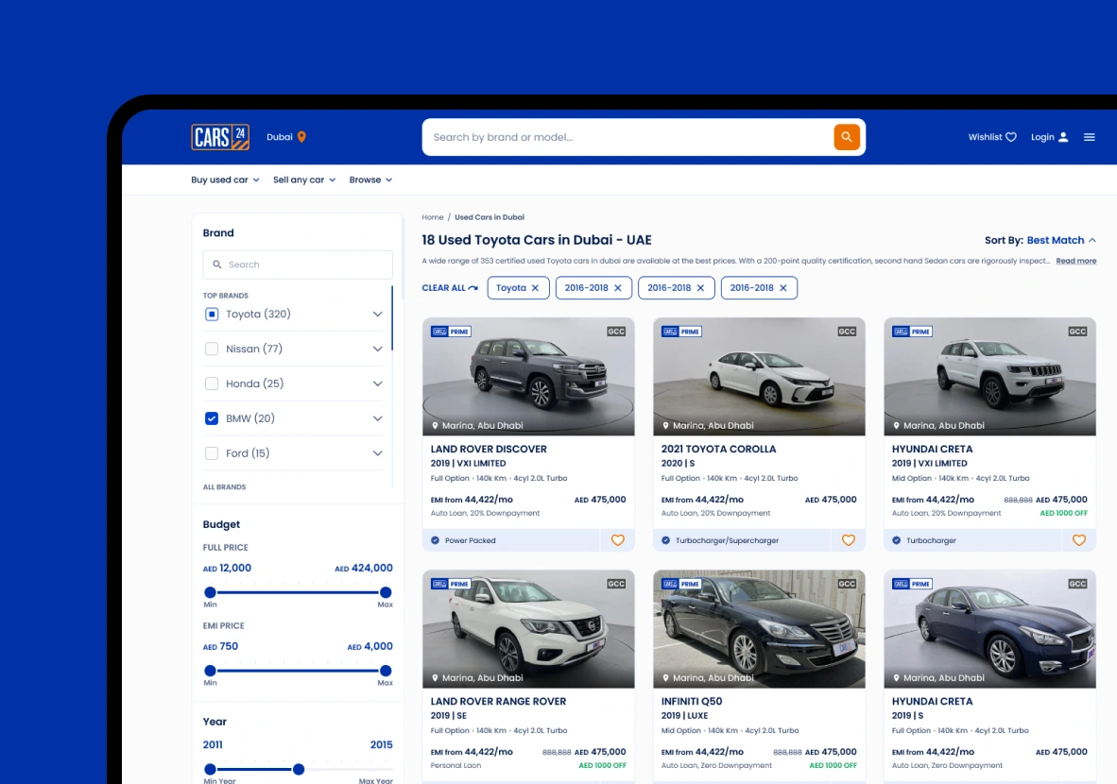Click the CLEAR ALL filters button
The height and width of the screenshot is (784, 1117).
click(450, 288)
